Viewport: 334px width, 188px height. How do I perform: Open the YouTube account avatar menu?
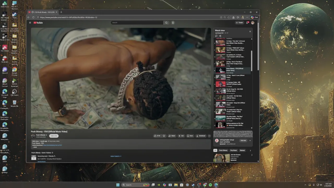point(253,23)
